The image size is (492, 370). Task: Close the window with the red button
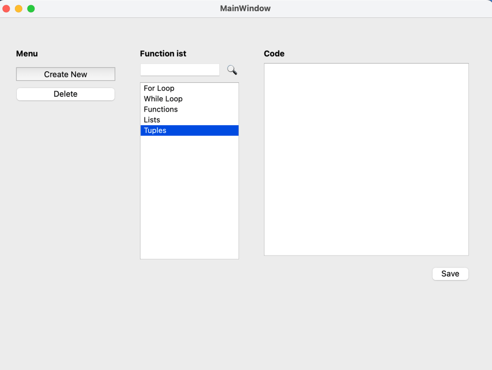[x=6, y=9]
